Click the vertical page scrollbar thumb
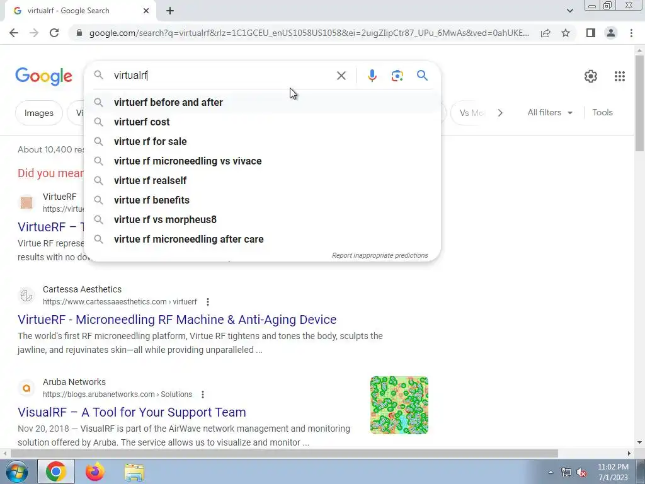Viewport: 645px width, 484px height. click(x=639, y=103)
